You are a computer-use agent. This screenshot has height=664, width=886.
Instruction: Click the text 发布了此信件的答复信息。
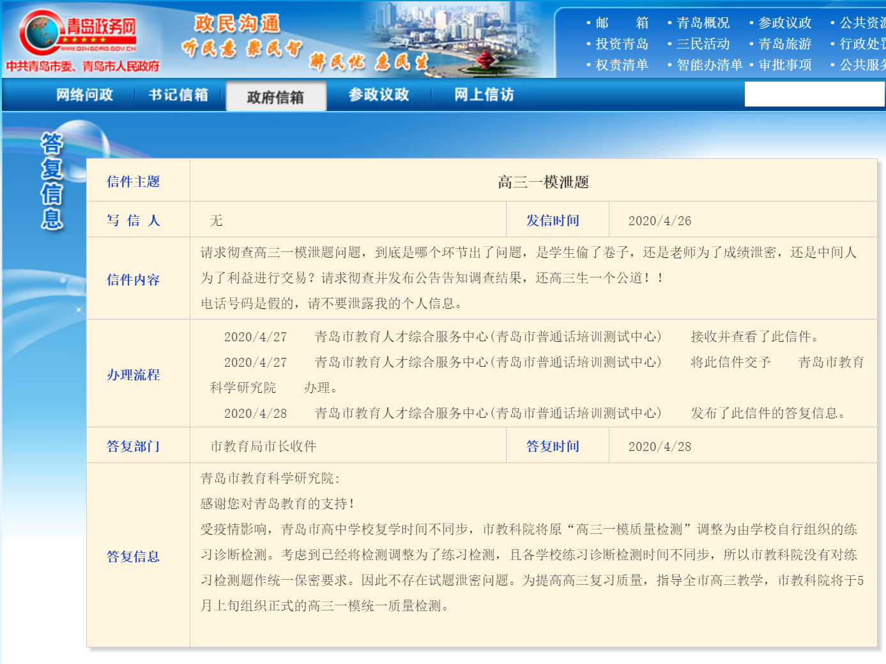coord(770,413)
